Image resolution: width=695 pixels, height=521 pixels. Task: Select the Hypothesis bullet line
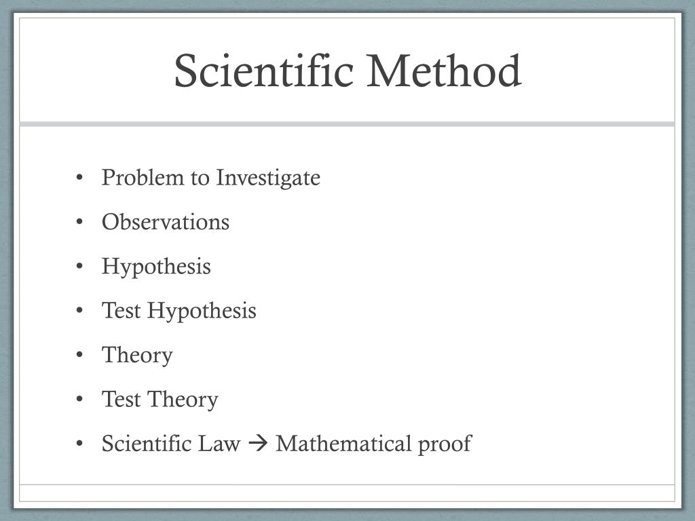[x=156, y=267]
